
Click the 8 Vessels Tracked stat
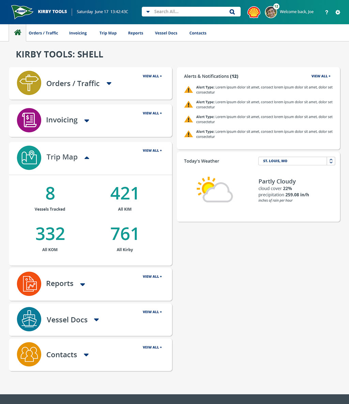tap(50, 199)
